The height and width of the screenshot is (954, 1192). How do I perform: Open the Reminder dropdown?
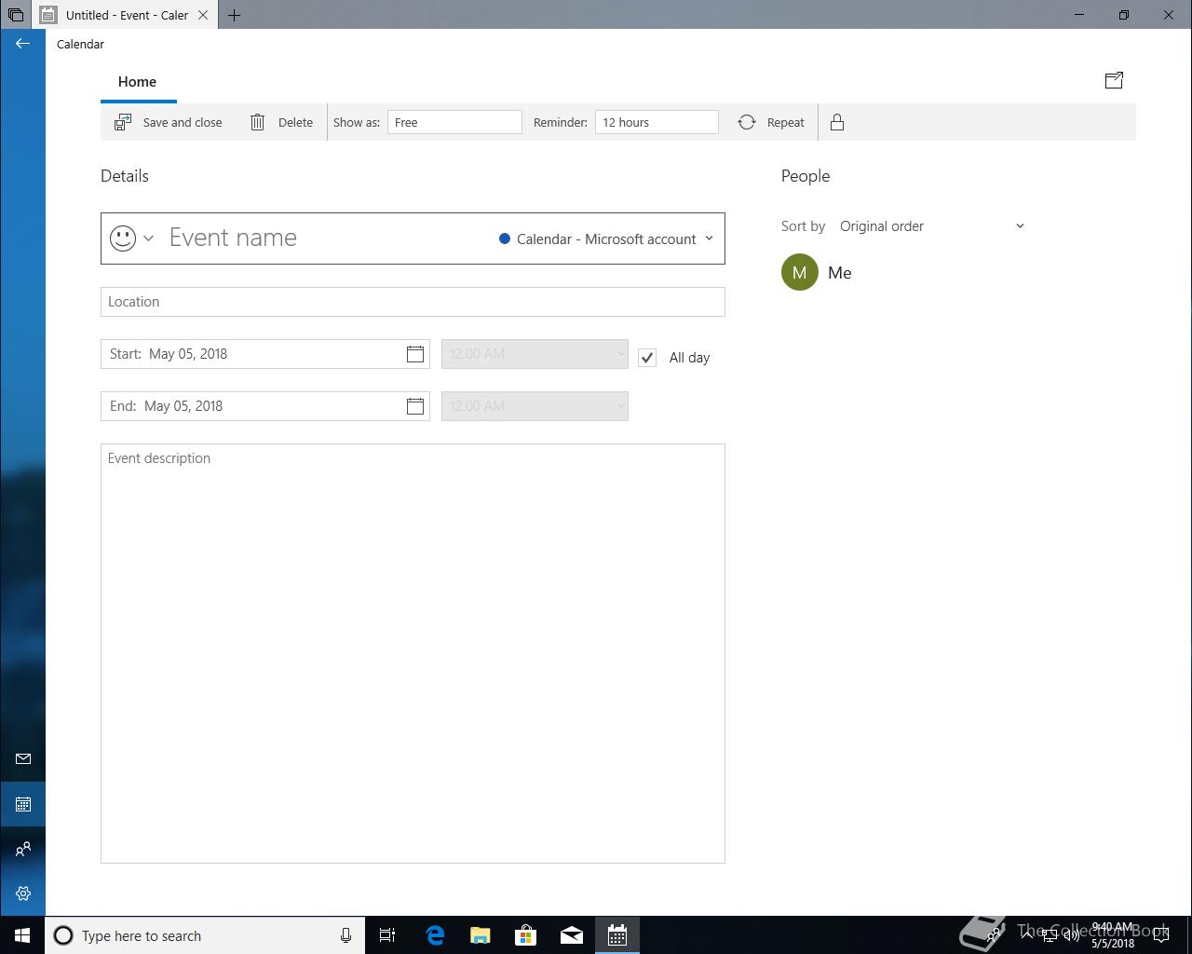pyautogui.click(x=657, y=122)
